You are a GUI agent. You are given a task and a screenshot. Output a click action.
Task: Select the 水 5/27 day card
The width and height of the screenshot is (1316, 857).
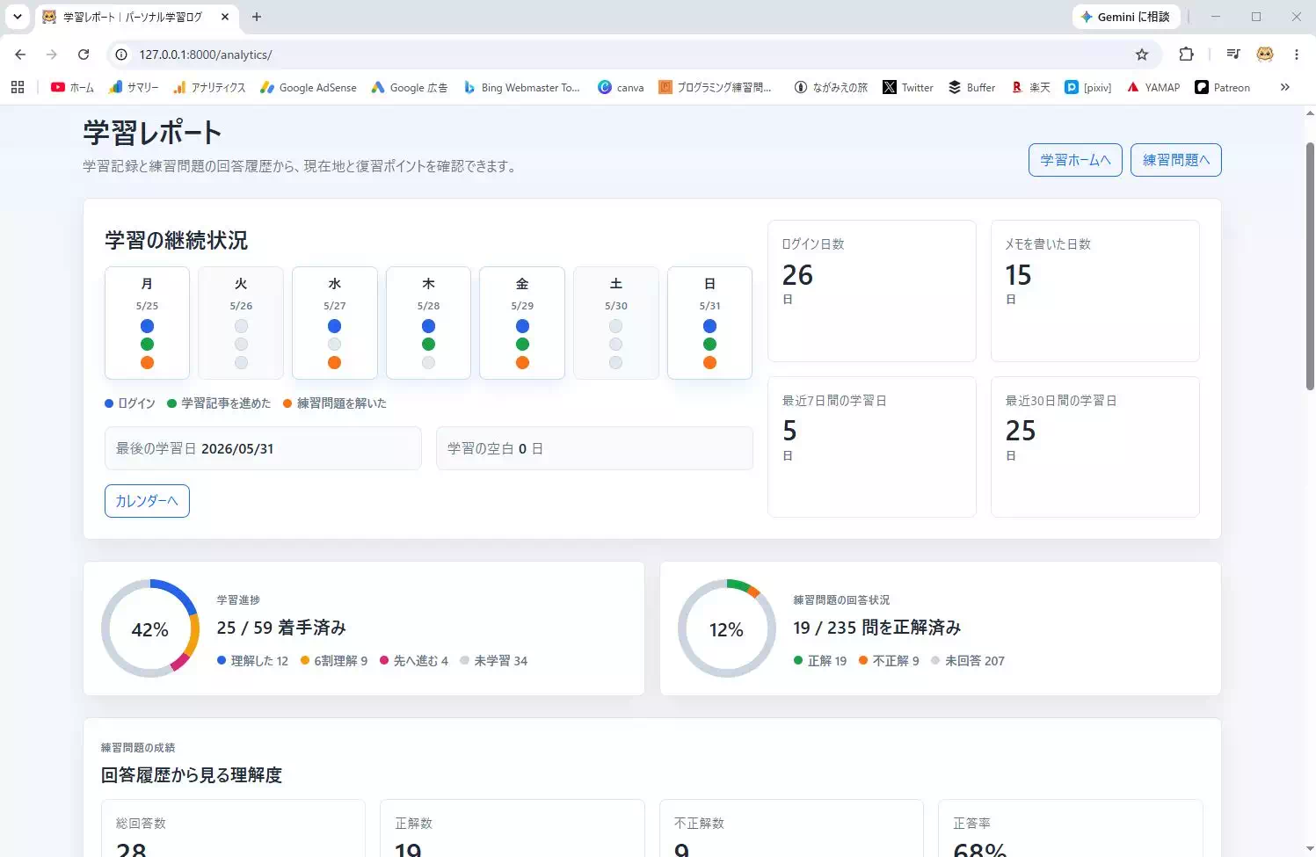[335, 323]
